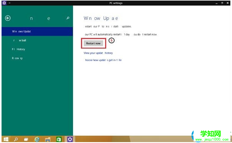232x143 pixels.
Task: Launch Internet Explorer from the taskbar
Action: coord(37,139)
